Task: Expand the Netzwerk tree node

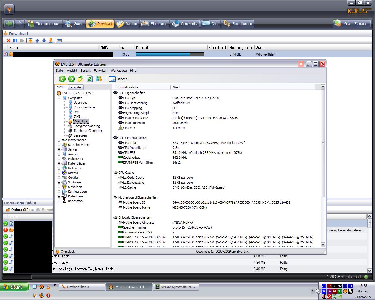Action: coord(59,168)
